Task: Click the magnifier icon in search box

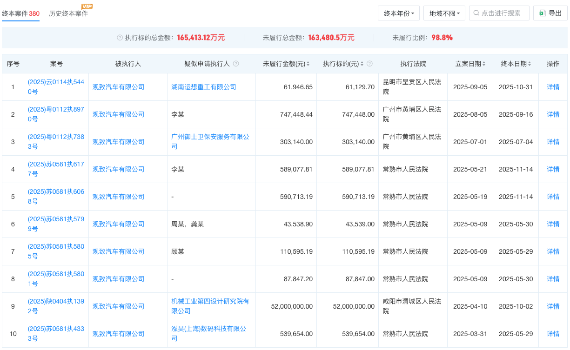Action: click(x=476, y=13)
